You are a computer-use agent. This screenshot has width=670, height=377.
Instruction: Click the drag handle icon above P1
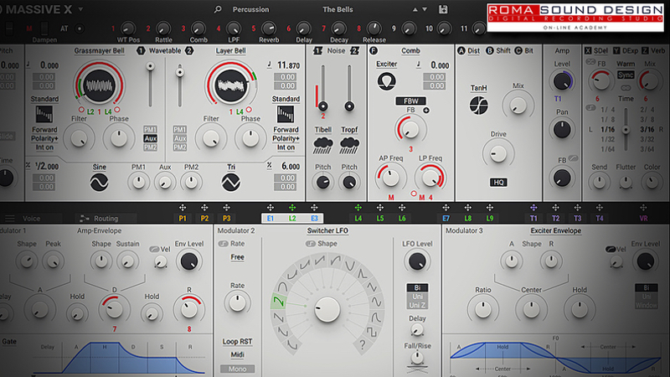[x=183, y=208]
